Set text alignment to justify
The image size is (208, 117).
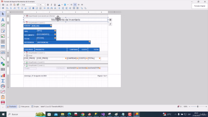(82, 5)
